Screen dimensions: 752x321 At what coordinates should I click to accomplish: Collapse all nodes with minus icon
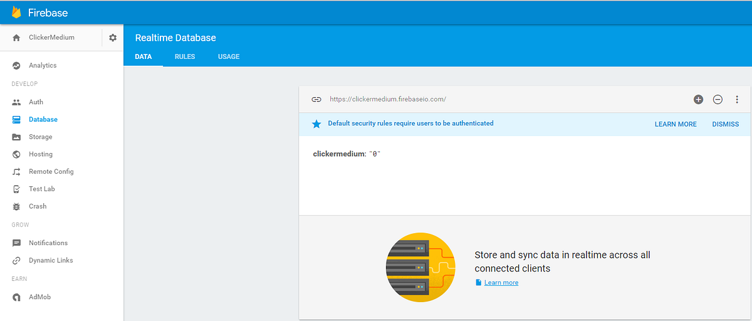(718, 99)
